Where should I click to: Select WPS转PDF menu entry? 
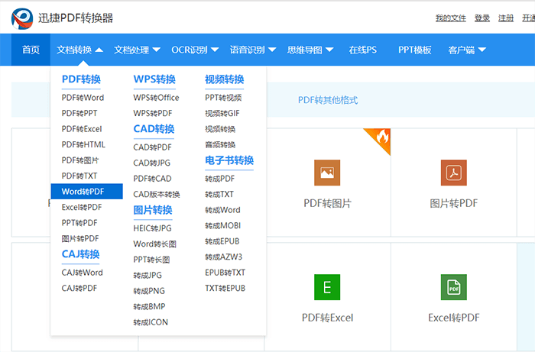153,113
